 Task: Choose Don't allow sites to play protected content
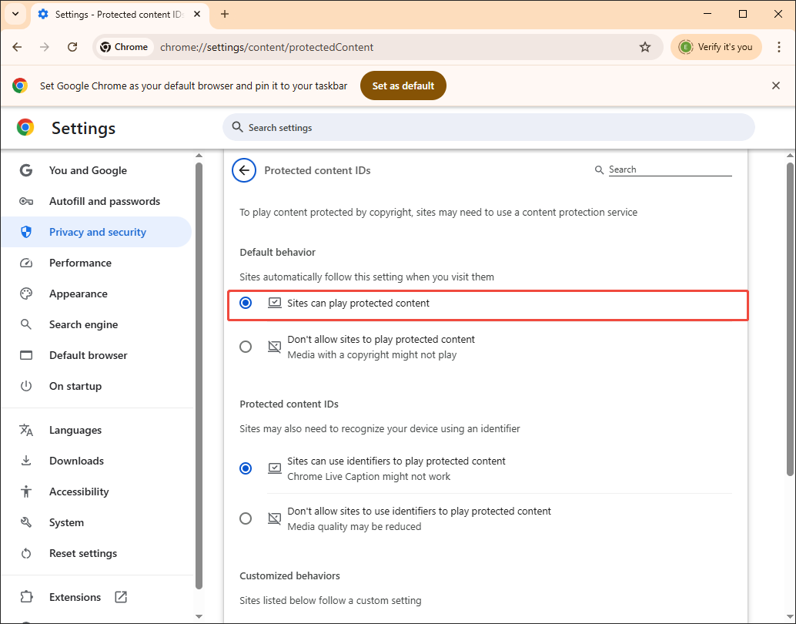point(246,347)
